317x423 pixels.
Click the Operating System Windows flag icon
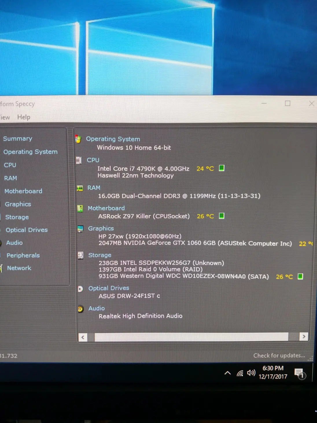pyautogui.click(x=78, y=139)
